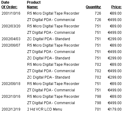
Task: Click the 2 Hd VCR LCD Menu product
Action: click(44, 109)
